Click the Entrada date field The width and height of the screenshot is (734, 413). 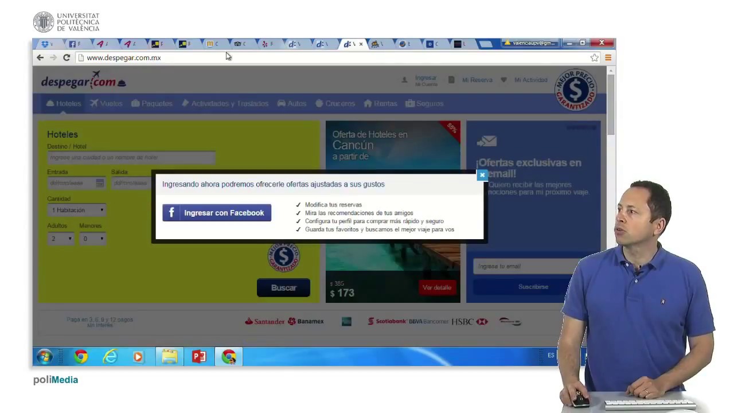[x=76, y=183]
